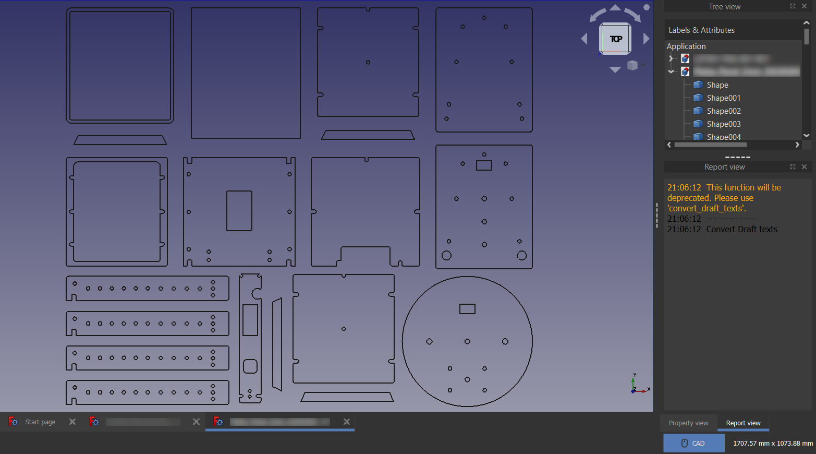Screen dimensions: 816x454
Task: Rotate view counter-clockwise with curved left arrow
Action: click(x=597, y=15)
